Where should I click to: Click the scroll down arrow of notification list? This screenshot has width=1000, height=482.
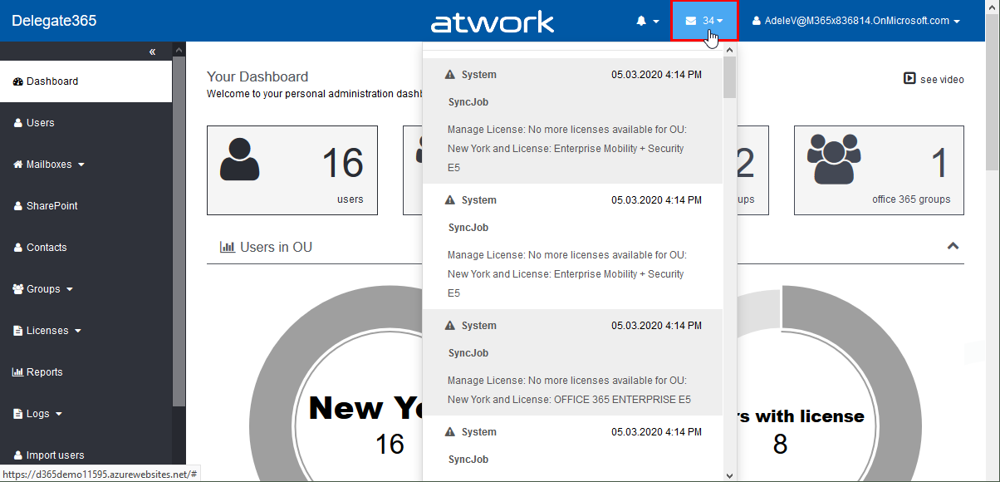click(729, 475)
